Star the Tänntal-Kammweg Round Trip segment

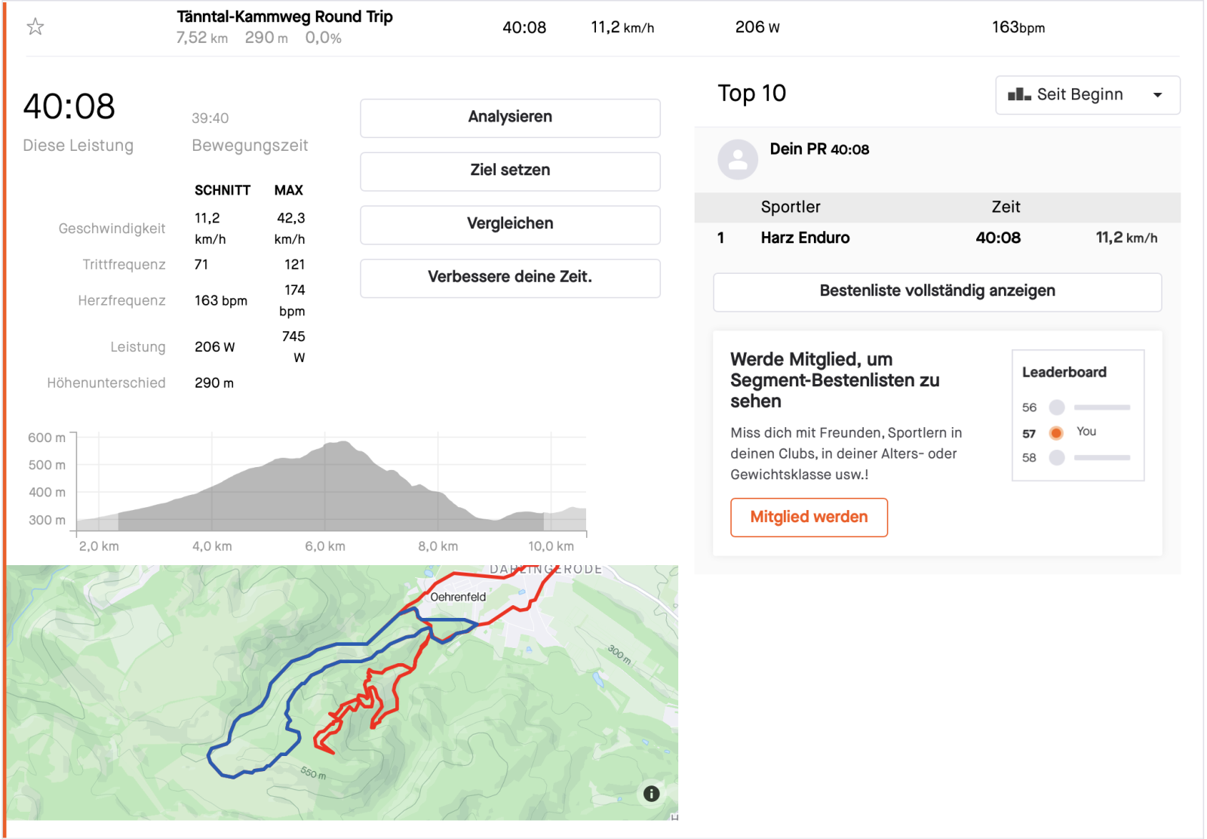coord(35,27)
